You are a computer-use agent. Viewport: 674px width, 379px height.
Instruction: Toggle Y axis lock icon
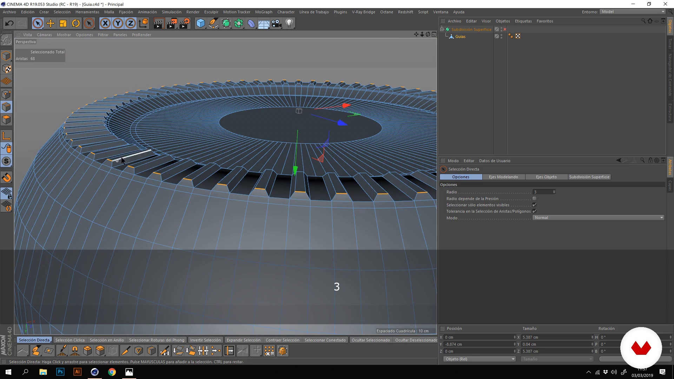coord(118,24)
